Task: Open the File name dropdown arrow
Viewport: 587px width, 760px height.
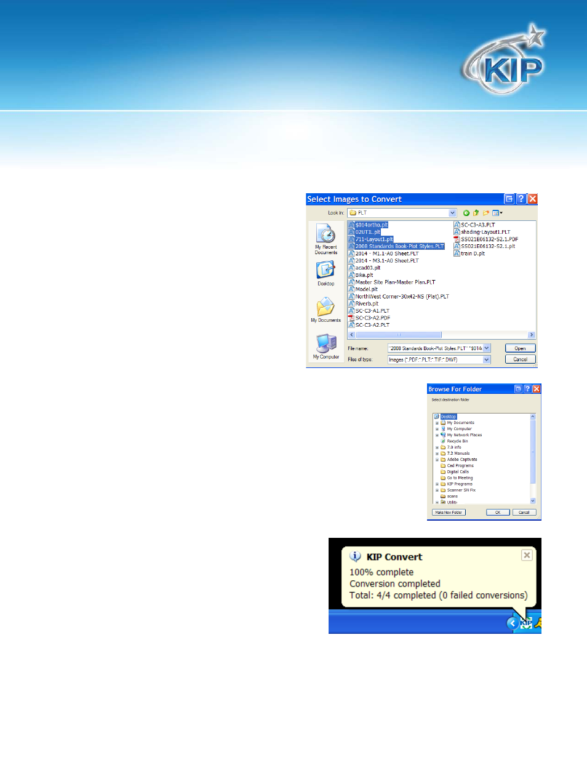Action: tap(487, 348)
